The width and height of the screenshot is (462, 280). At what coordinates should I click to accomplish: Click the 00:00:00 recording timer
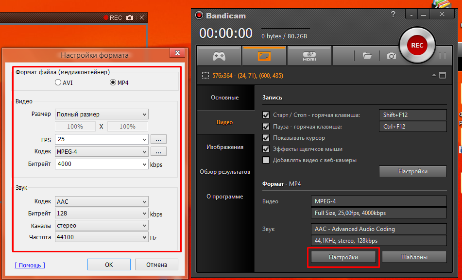(226, 33)
